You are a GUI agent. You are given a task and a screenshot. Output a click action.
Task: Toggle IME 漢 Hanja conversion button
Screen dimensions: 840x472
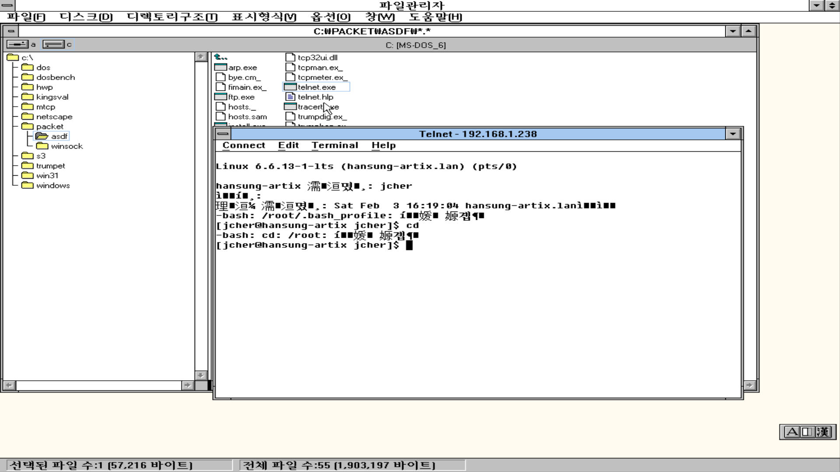[822, 432]
